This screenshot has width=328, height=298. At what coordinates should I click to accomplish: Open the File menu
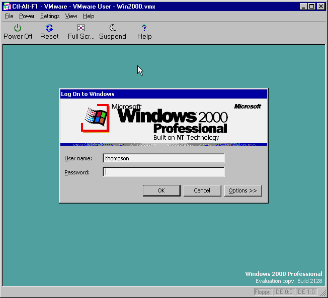[x=9, y=16]
